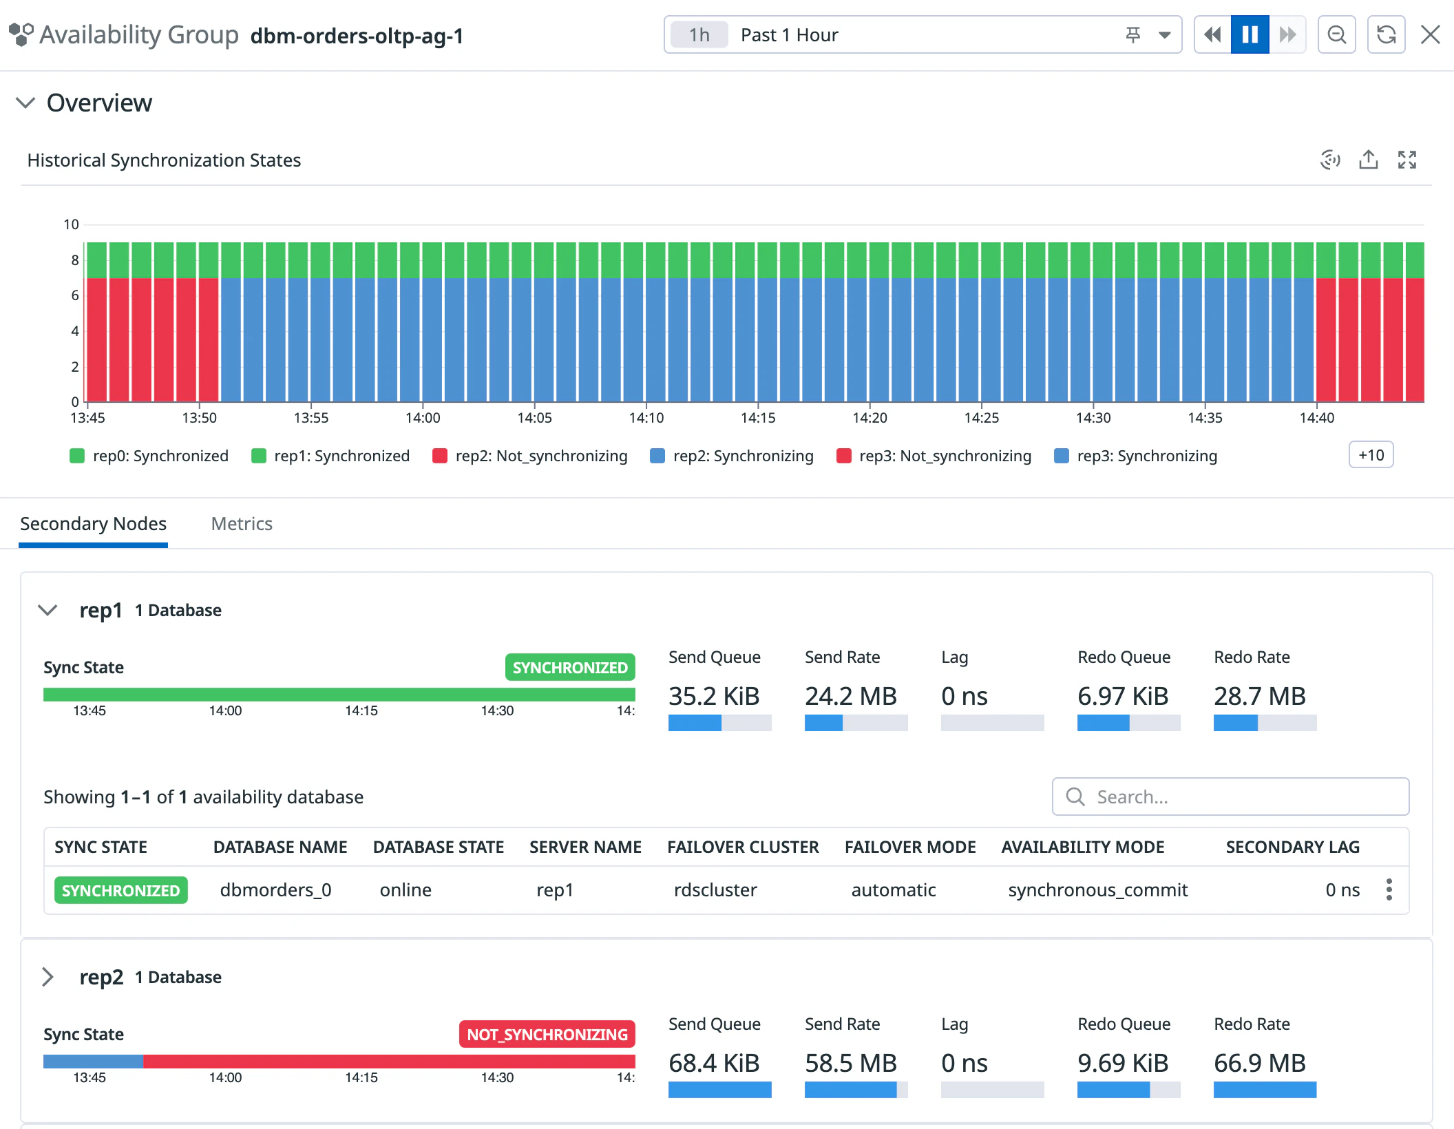Screen dimensions: 1454x1129
Task: Click the availability database Search field
Action: point(1230,796)
